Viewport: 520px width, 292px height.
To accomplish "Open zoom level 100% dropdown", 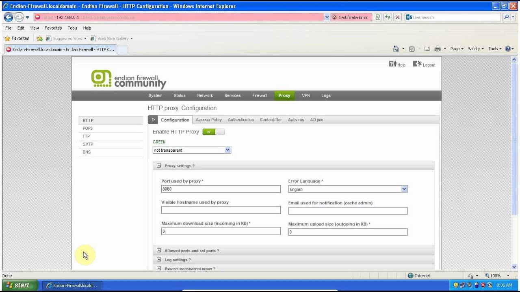I will pos(508,276).
